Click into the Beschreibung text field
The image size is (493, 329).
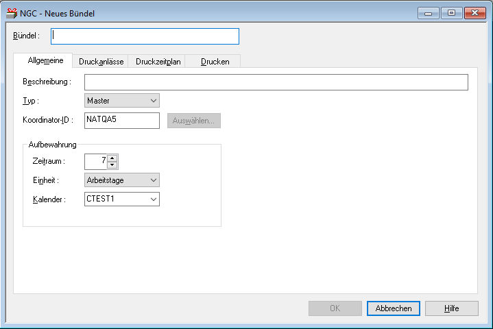click(276, 82)
